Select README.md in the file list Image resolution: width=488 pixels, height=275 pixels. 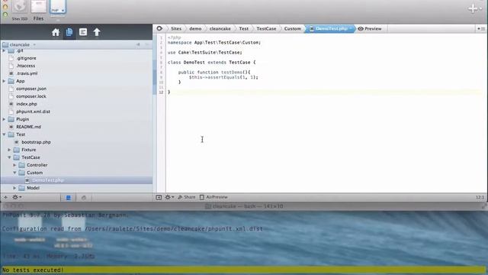tap(29, 127)
